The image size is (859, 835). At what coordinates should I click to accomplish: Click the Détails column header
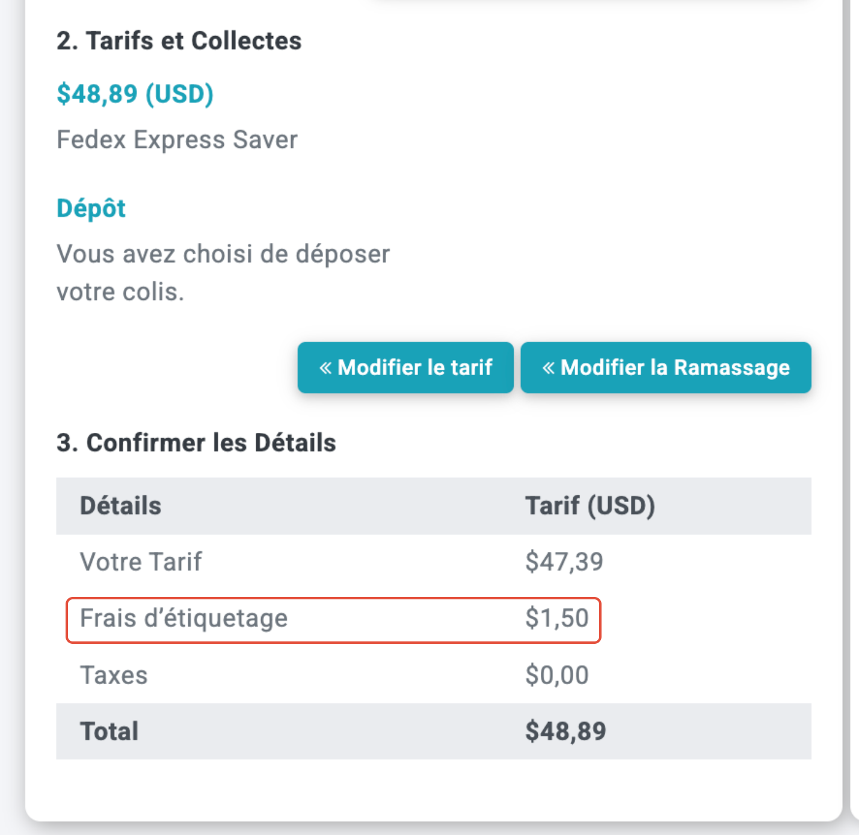(x=120, y=506)
